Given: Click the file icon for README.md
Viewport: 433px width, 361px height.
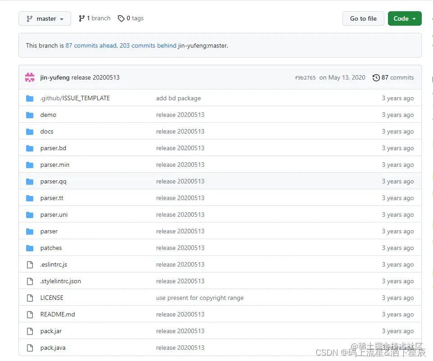Looking at the screenshot, I should 30,315.
